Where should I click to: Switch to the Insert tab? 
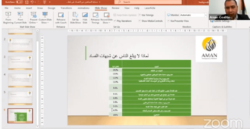pyautogui.click(x=29, y=8)
